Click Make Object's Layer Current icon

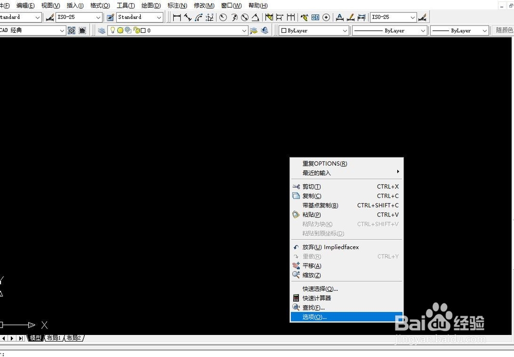click(253, 30)
